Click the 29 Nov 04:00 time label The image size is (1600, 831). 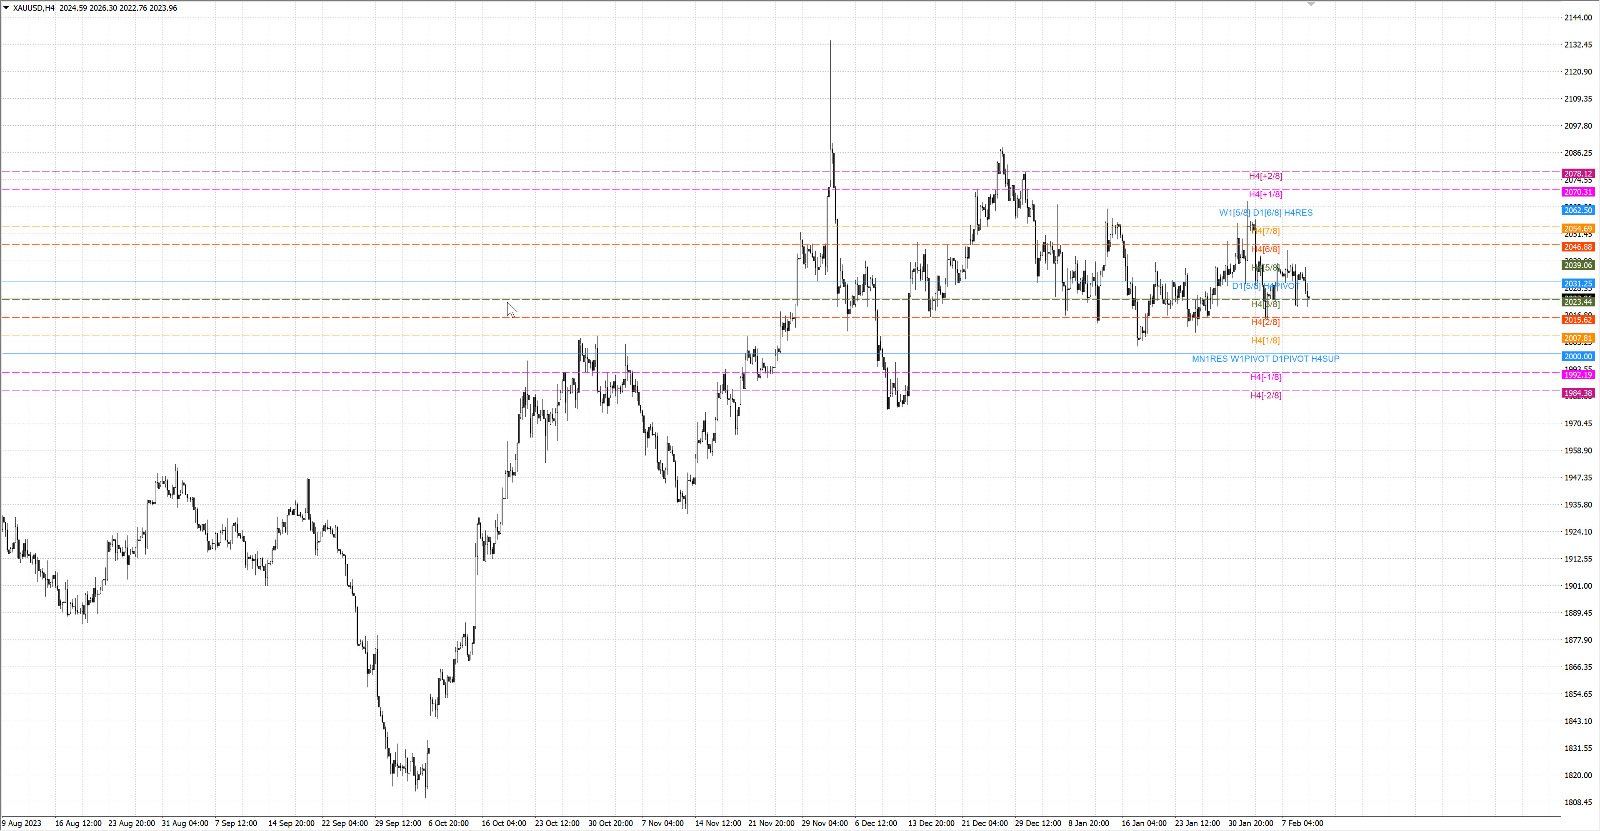point(824,823)
